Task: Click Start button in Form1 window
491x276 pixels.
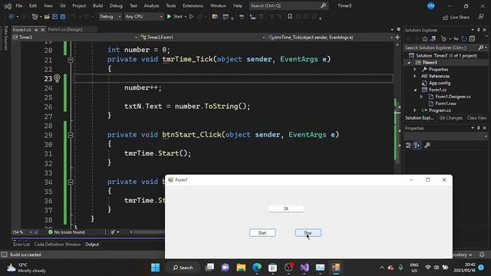Action: pyautogui.click(x=262, y=233)
